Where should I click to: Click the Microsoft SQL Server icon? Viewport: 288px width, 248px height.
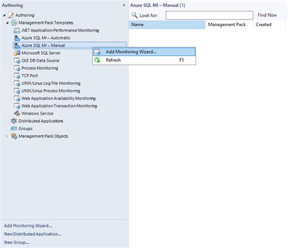17,53
